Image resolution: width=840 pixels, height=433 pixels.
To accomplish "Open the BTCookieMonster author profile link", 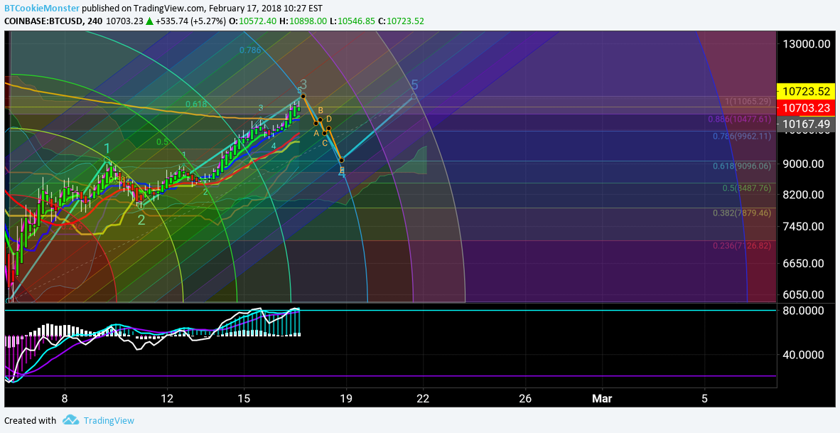I will 43,9.
